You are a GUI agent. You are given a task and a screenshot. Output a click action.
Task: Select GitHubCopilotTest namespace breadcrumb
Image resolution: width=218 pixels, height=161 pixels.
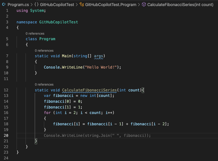tap(57, 5)
